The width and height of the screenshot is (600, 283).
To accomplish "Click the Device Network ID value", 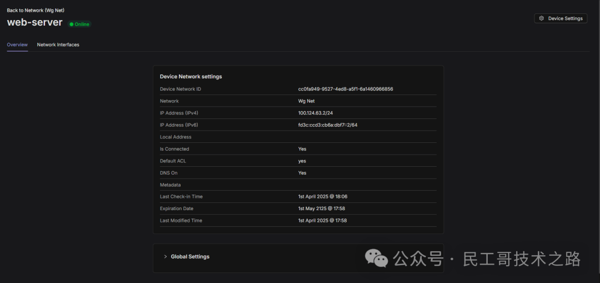I will click(x=346, y=89).
